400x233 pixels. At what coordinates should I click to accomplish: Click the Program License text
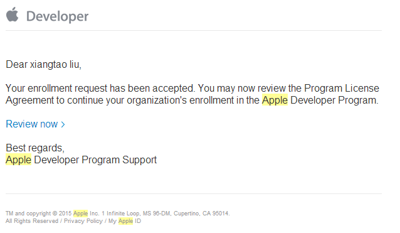coord(342,88)
